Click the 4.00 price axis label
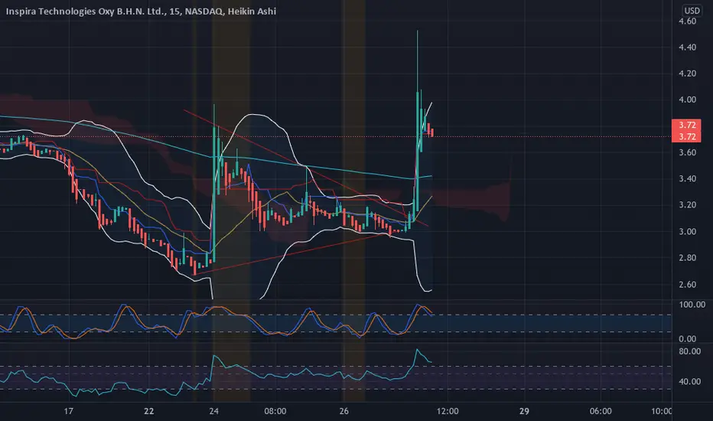713x421 pixels. point(687,100)
